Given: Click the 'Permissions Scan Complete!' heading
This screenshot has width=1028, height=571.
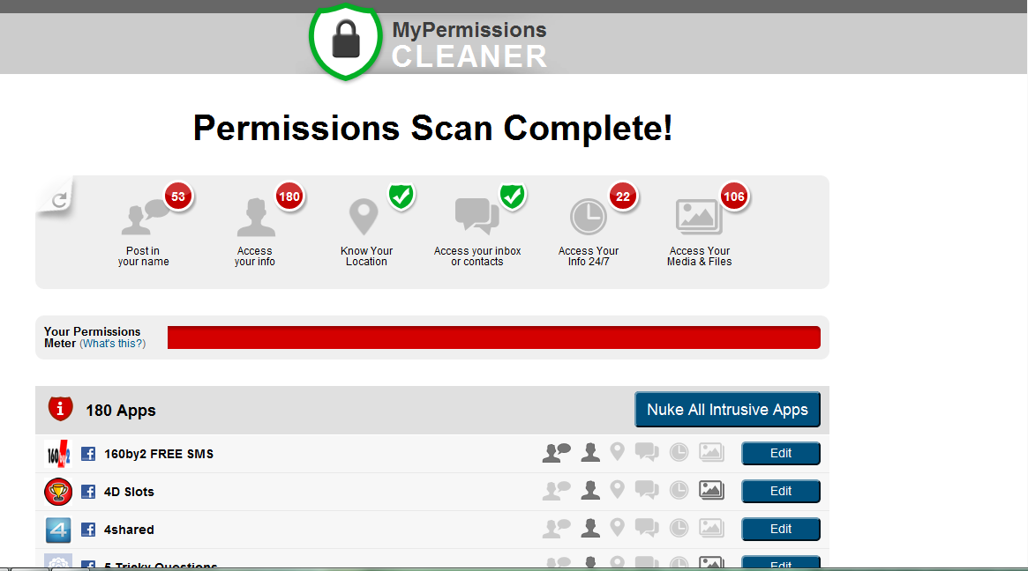Looking at the screenshot, I should tap(432, 128).
